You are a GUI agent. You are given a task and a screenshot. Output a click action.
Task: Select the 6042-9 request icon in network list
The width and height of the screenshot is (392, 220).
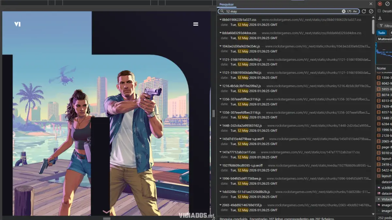click(x=379, y=83)
